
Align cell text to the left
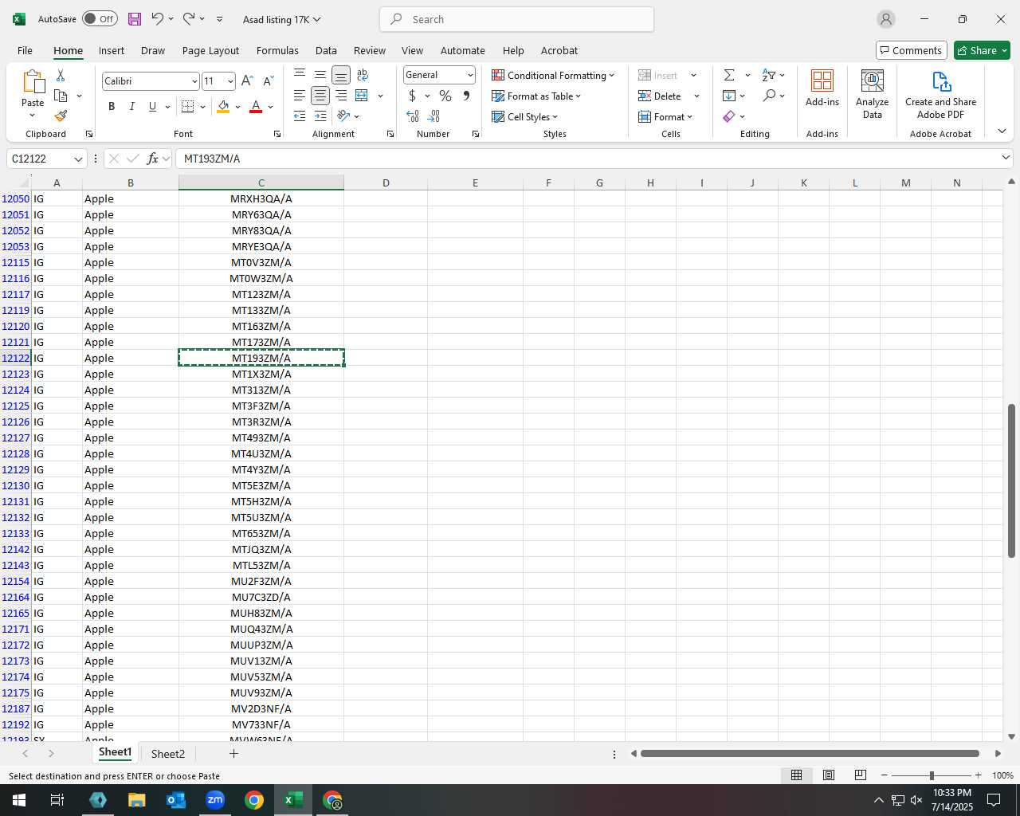click(x=300, y=96)
